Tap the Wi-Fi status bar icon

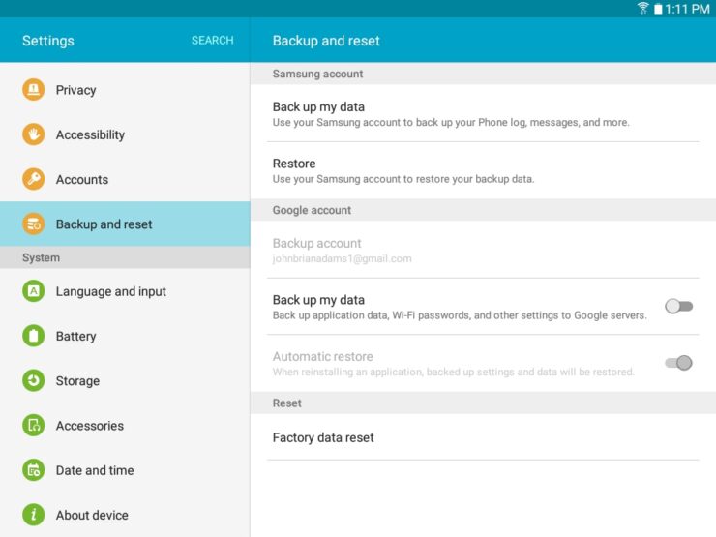point(642,8)
